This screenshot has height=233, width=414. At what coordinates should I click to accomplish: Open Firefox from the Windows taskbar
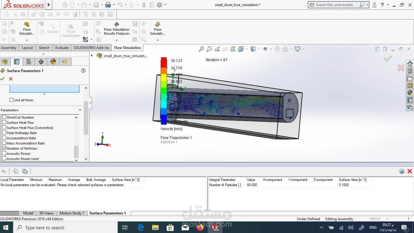click(200, 227)
